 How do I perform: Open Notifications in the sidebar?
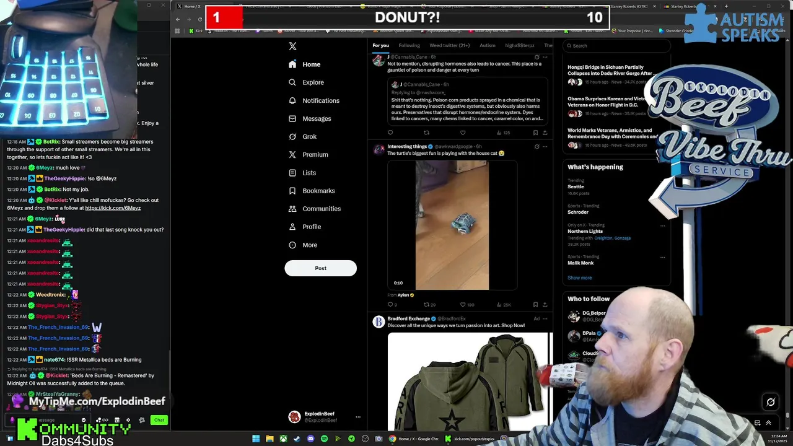(314, 100)
